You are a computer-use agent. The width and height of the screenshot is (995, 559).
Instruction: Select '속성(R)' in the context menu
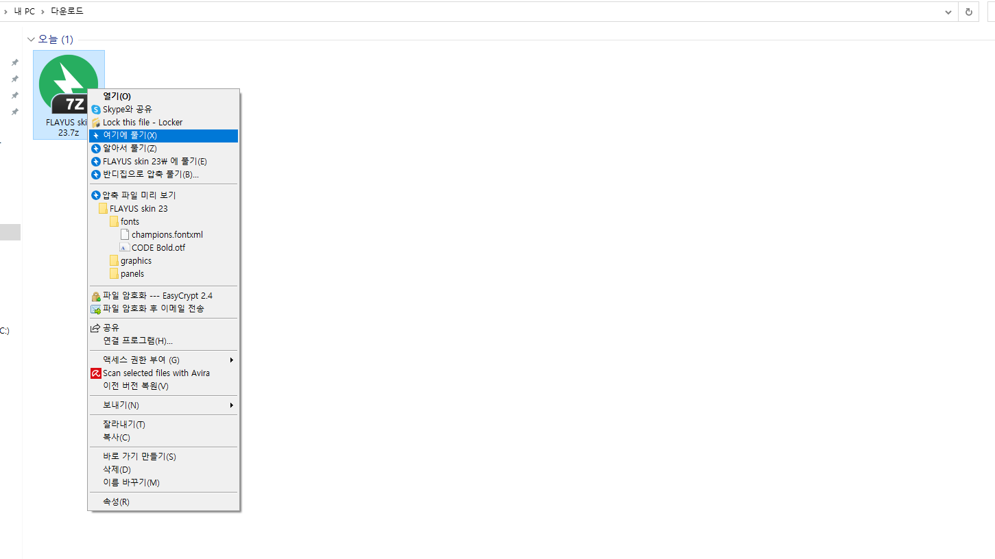pyautogui.click(x=164, y=502)
